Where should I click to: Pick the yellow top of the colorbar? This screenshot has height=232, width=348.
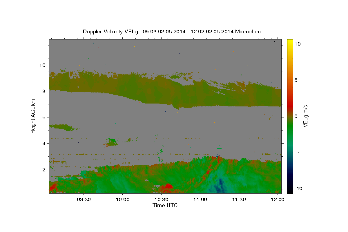pyautogui.click(x=290, y=41)
